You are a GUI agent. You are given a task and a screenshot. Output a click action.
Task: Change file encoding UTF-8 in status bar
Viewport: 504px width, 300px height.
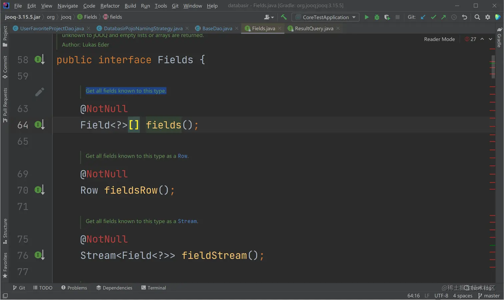441,296
